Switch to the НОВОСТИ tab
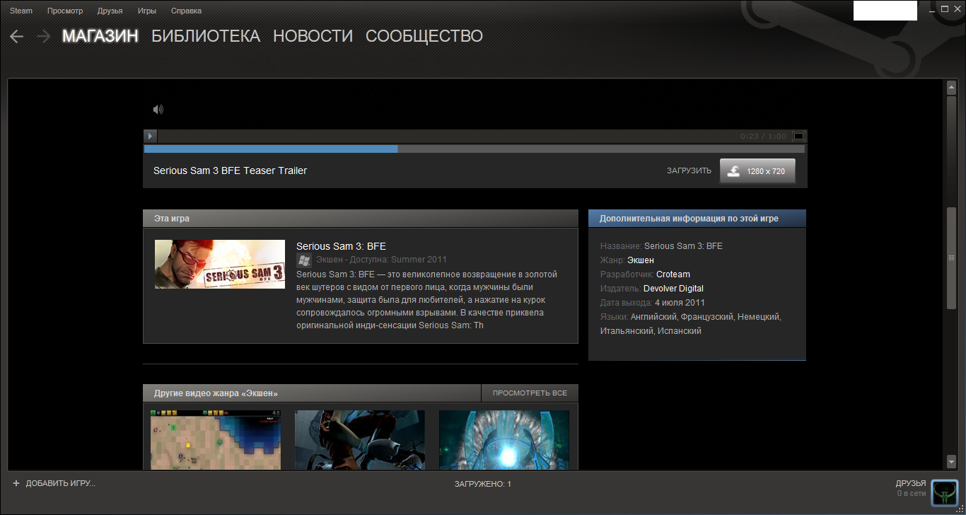966x515 pixels. [x=313, y=36]
